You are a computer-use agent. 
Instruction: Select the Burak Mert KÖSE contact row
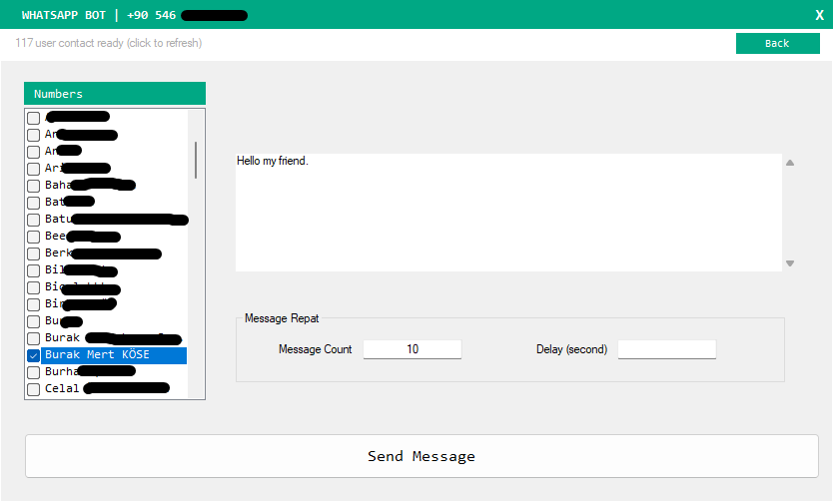coord(114,355)
